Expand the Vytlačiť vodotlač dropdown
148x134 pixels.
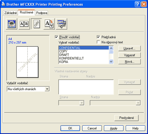47,89
